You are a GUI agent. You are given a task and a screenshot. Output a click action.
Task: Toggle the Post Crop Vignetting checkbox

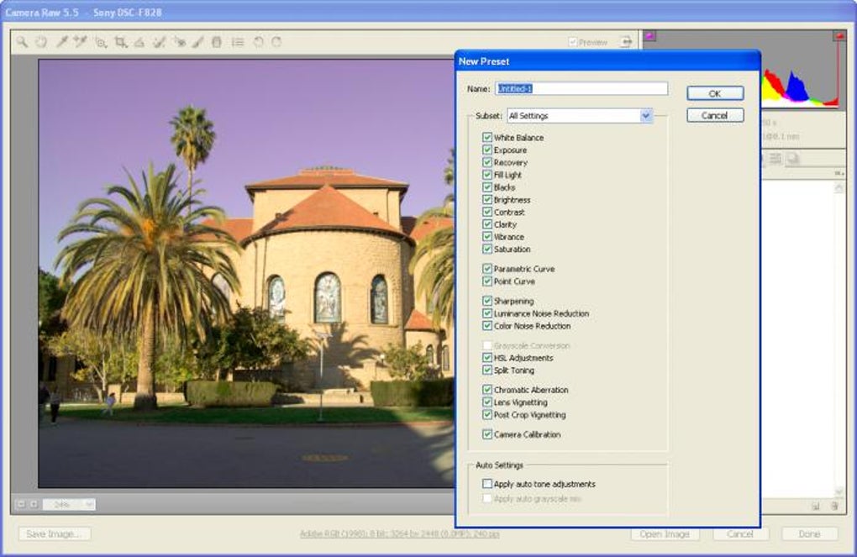tap(487, 415)
